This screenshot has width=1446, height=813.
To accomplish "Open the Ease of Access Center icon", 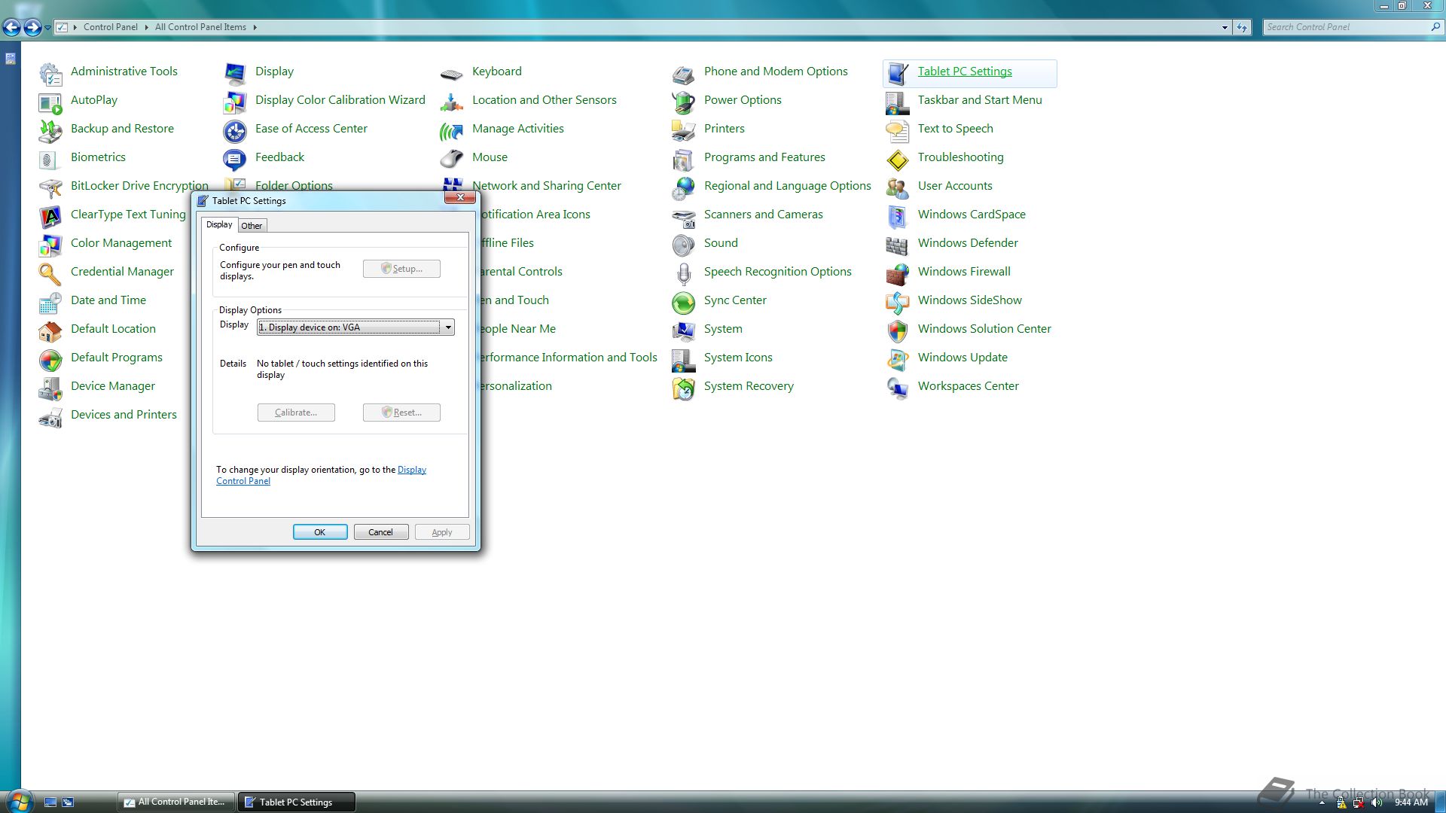I will [x=235, y=130].
